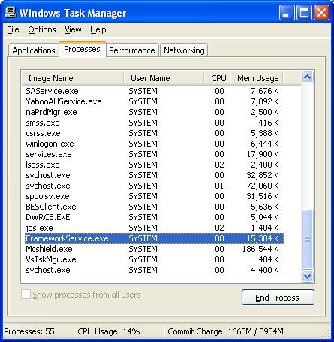Image resolution: width=334 pixels, height=342 pixels.
Task: Select the SAService.exe process
Action: [154, 91]
